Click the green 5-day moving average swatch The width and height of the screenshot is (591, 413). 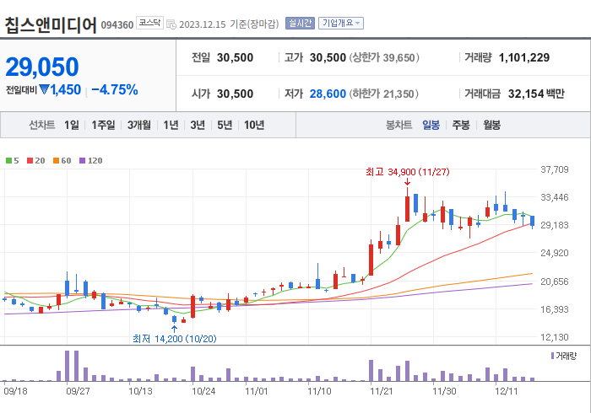8,161
